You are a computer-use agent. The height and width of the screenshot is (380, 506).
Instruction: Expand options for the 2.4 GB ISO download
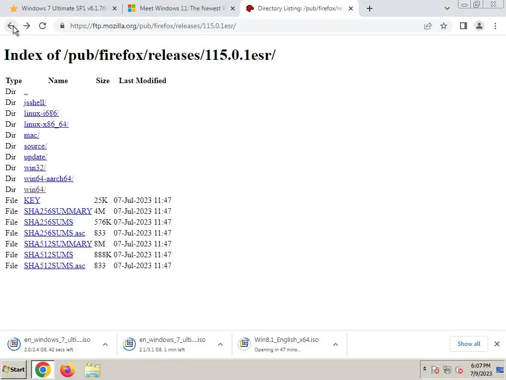pos(105,344)
